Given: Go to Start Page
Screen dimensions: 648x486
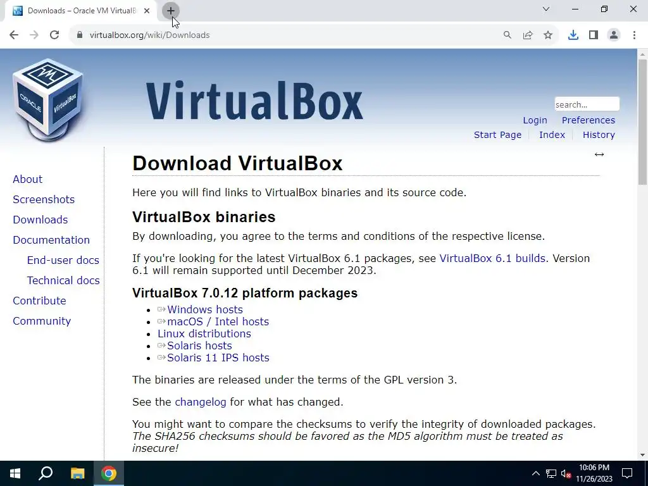Looking at the screenshot, I should [497, 135].
